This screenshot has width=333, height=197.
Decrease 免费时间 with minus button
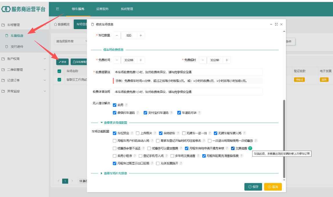coord(117,60)
